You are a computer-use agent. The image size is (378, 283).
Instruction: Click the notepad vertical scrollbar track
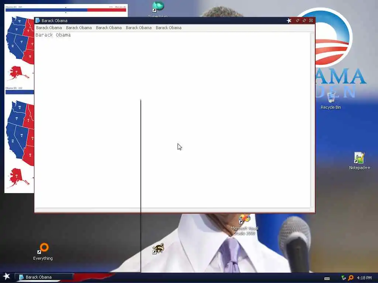pyautogui.click(x=312, y=120)
